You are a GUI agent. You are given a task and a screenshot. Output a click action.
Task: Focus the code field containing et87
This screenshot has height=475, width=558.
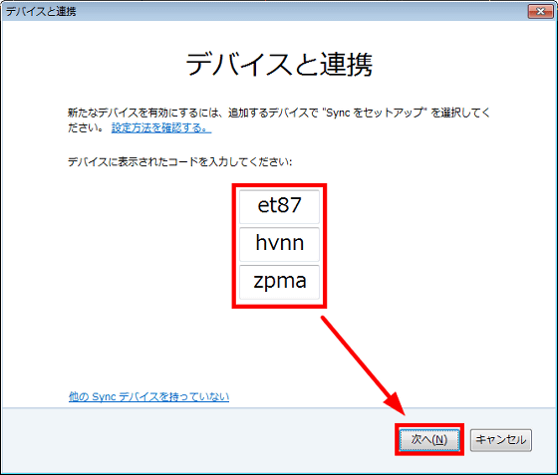(x=279, y=206)
